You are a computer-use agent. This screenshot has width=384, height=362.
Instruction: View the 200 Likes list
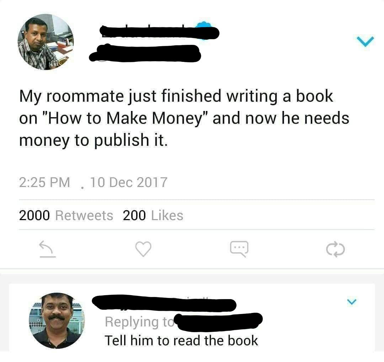(x=153, y=215)
